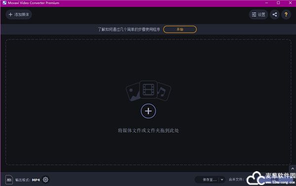This screenshot has width=296, height=186.
Task: Minimize the Movavi window
Action: coord(266,3)
